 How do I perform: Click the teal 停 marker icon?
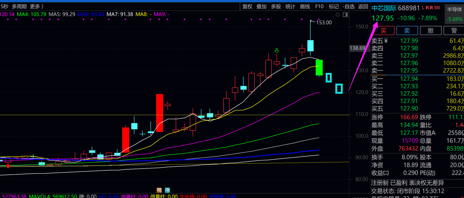[x=168, y=190]
